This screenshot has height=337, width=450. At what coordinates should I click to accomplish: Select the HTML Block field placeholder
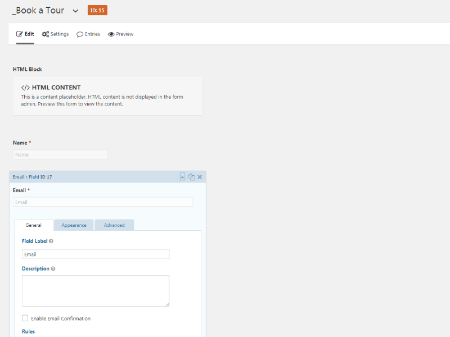[x=107, y=95]
